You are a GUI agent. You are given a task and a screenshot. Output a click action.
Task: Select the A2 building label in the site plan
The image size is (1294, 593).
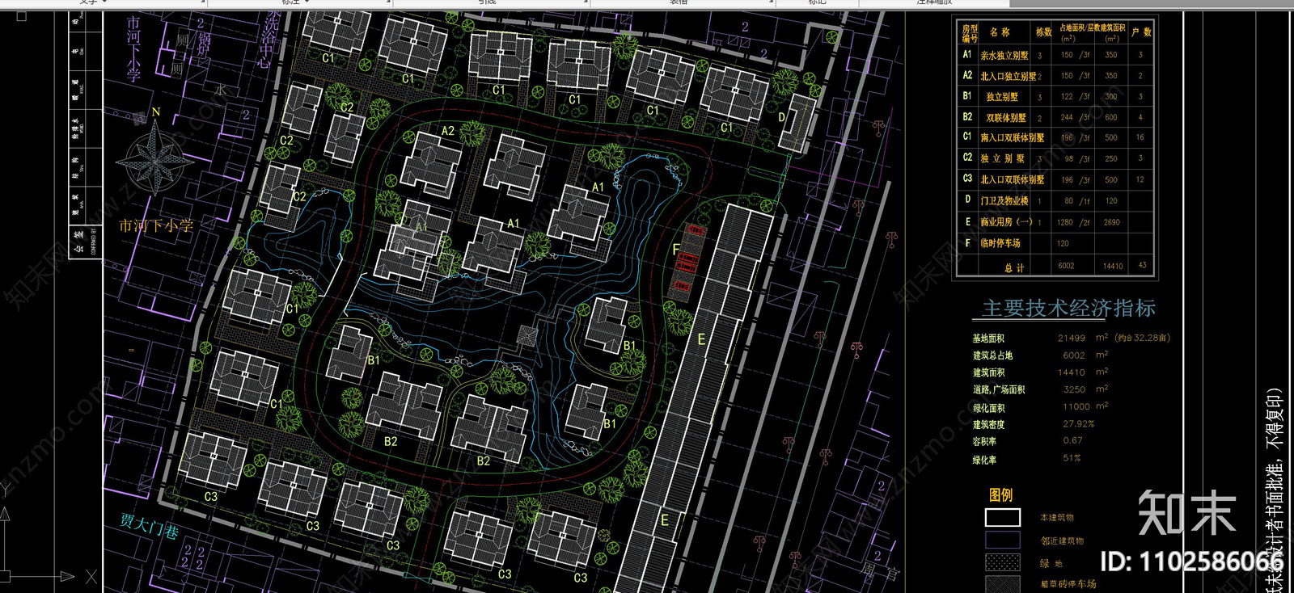coord(448,131)
